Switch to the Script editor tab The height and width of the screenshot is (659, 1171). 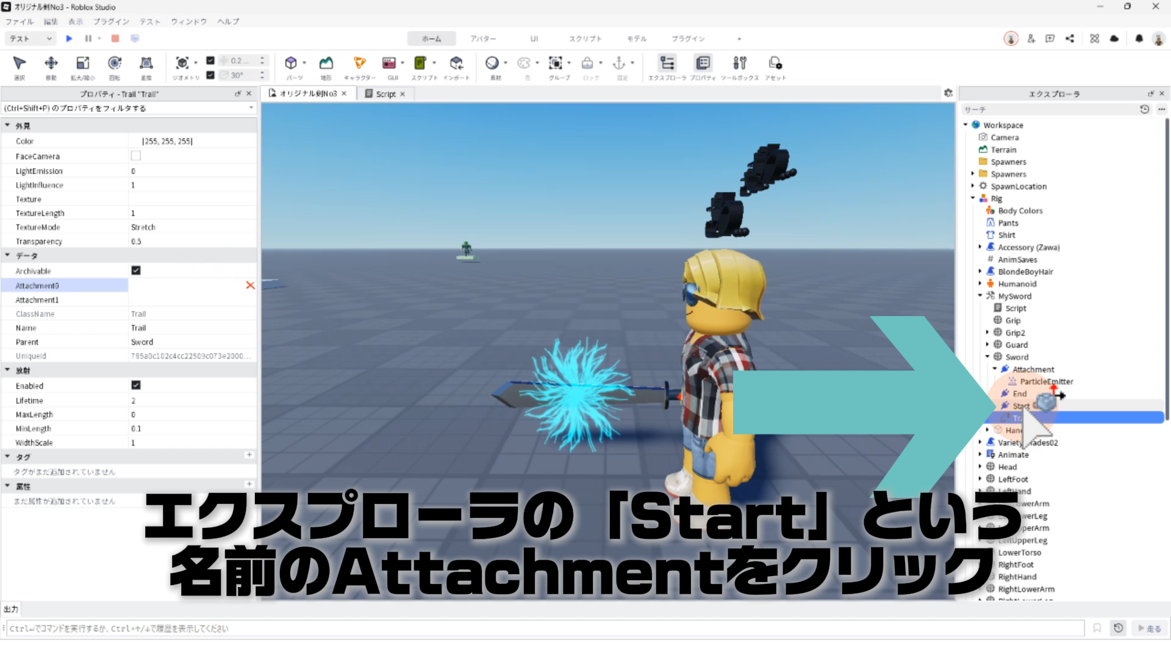(385, 94)
